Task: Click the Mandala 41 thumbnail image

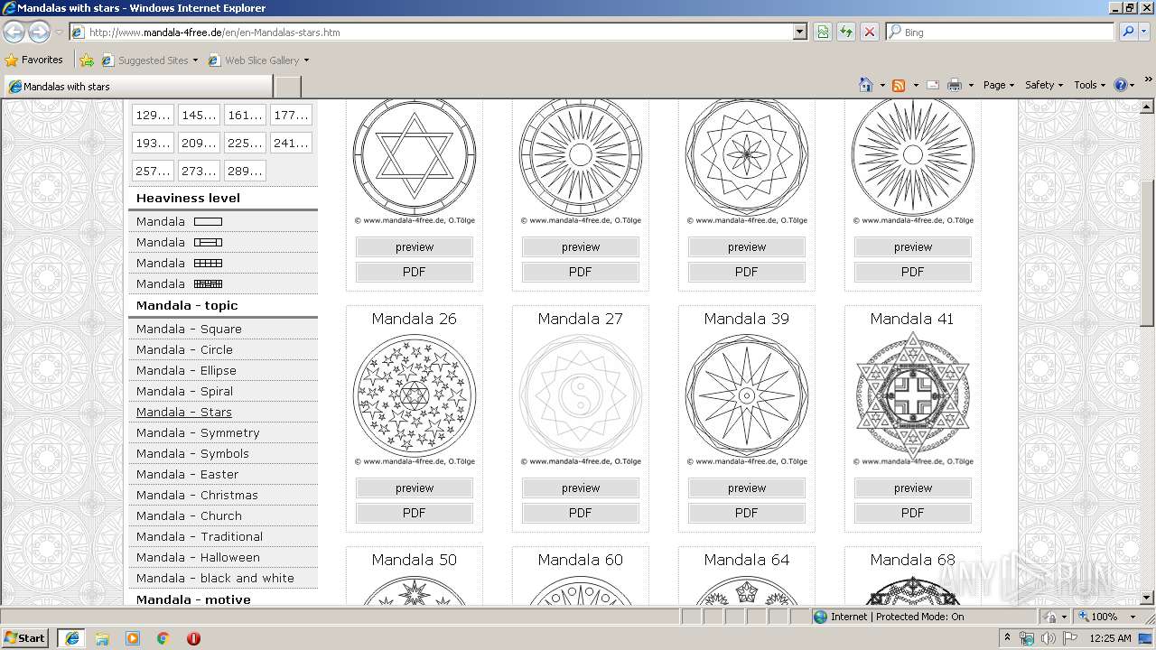Action: [913, 395]
